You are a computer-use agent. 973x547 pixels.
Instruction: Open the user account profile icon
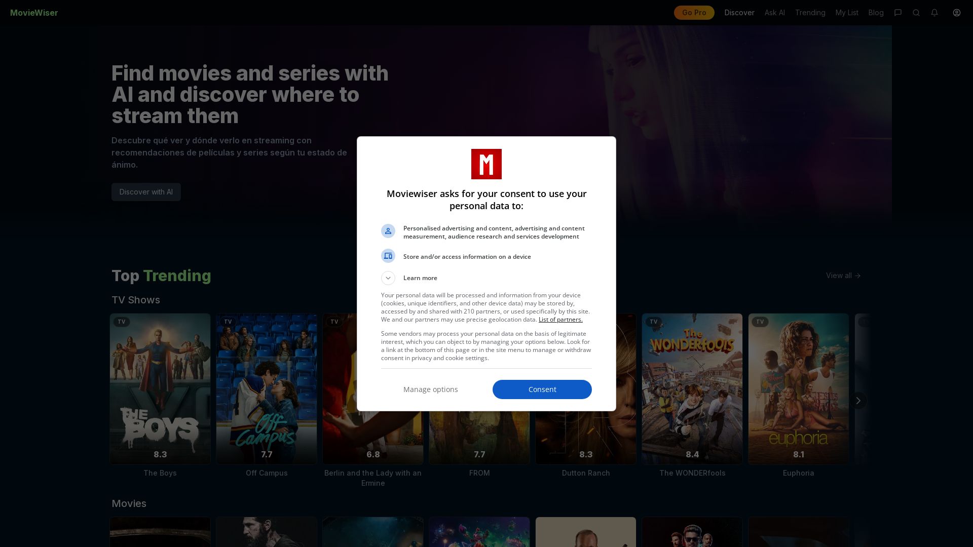[957, 13]
